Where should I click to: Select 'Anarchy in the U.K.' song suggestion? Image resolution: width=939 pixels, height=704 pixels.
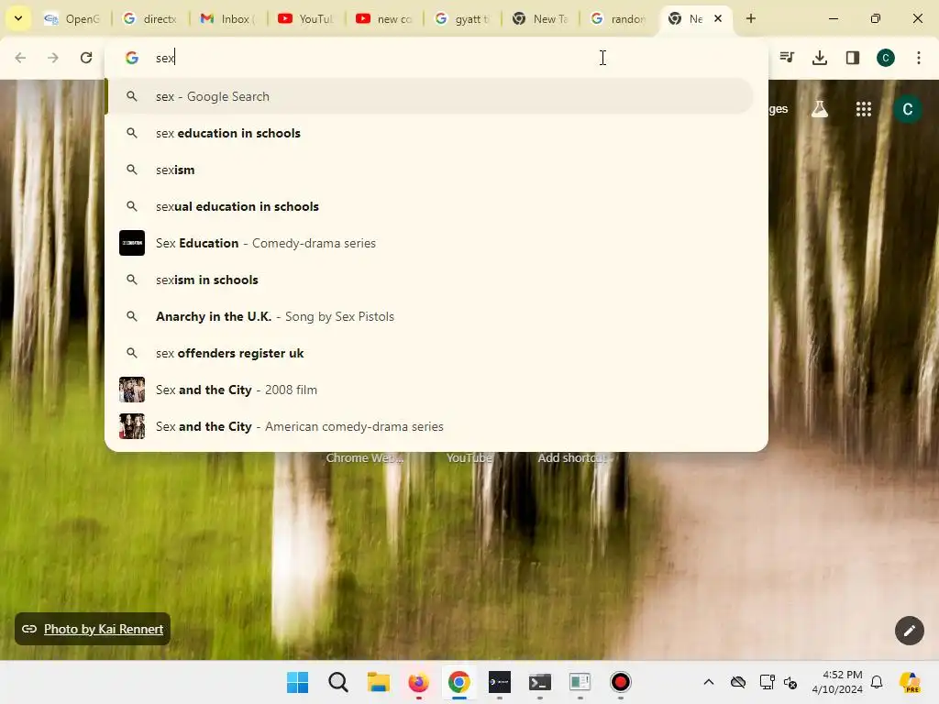click(429, 316)
